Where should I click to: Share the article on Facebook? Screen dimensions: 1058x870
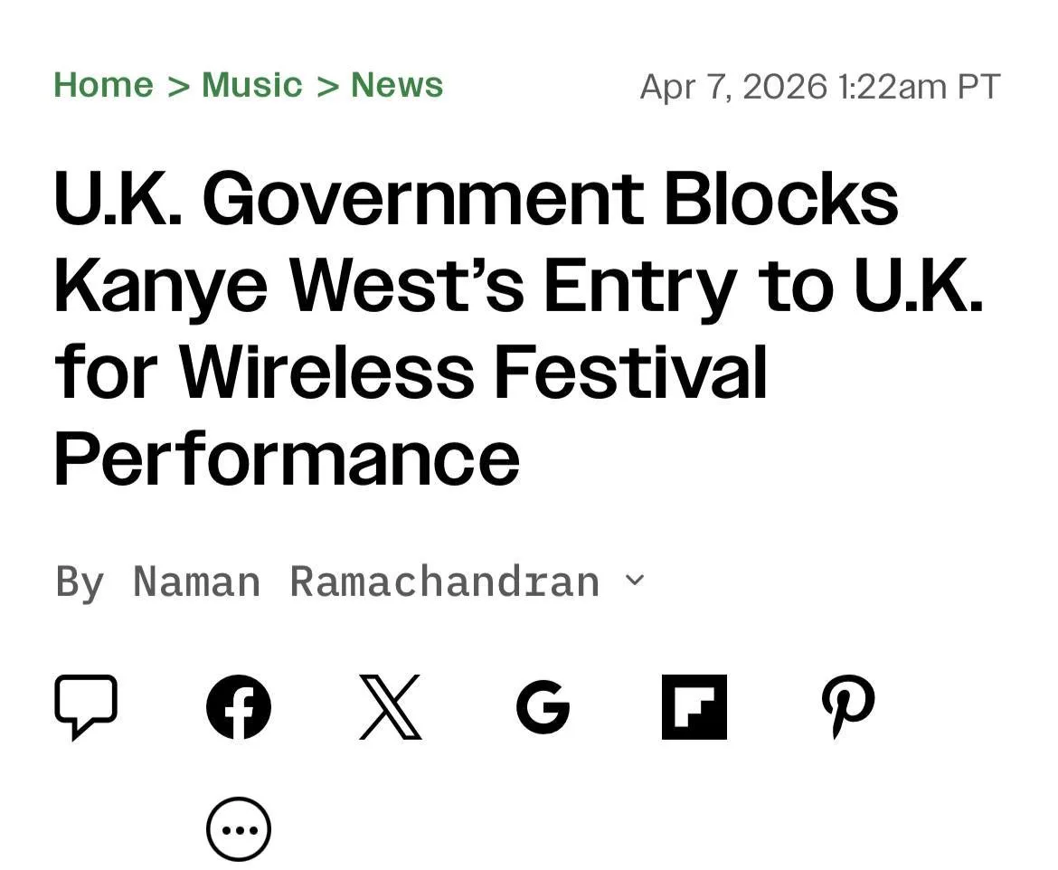pyautogui.click(x=239, y=706)
